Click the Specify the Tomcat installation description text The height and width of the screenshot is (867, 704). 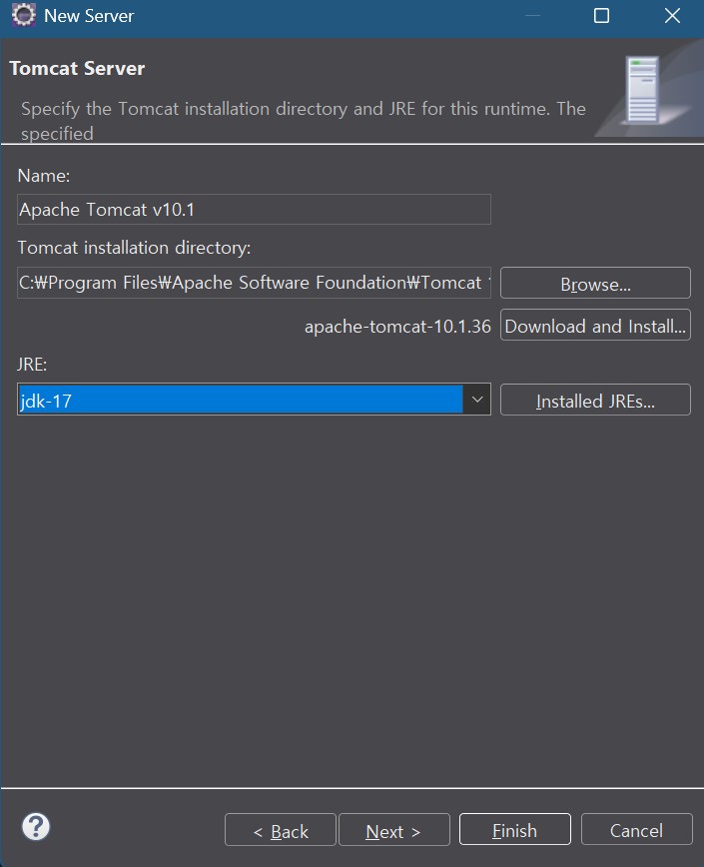tap(303, 121)
